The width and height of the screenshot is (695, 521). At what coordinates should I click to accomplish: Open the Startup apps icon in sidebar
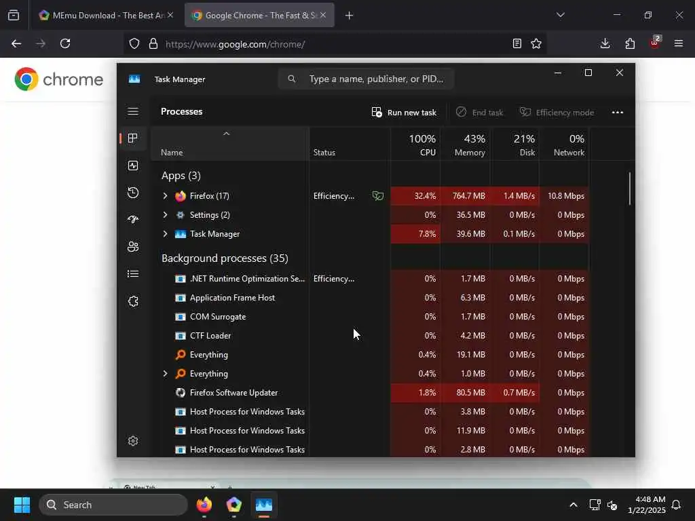[133, 219]
